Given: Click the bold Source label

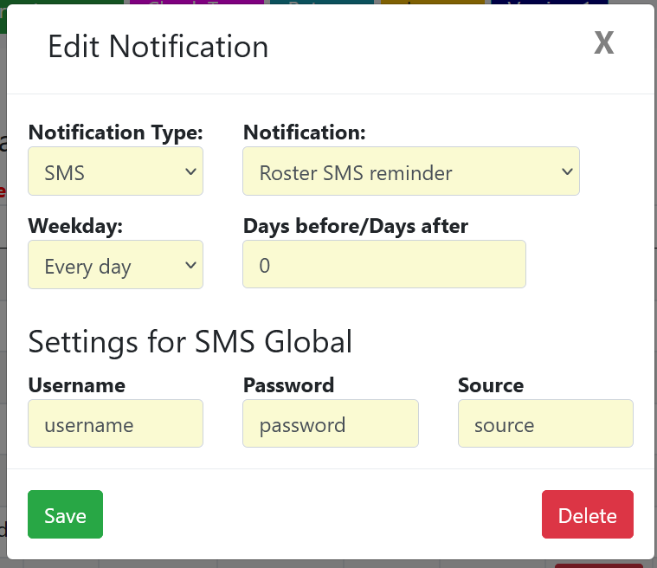Looking at the screenshot, I should tap(491, 385).
